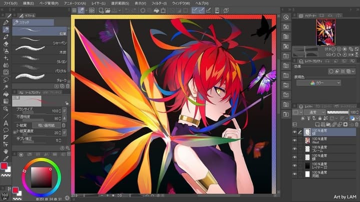Expand the layer effects dropdown arrow
Image resolution: width=360 pixels, height=202 pixels.
click(x=353, y=71)
